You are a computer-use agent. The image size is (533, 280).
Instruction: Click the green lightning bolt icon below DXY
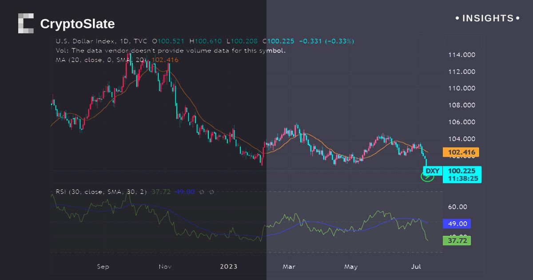click(427, 177)
